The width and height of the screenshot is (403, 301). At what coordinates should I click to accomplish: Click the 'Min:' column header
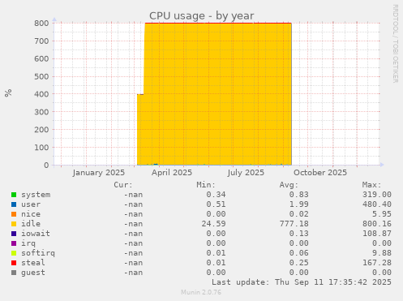point(206,185)
